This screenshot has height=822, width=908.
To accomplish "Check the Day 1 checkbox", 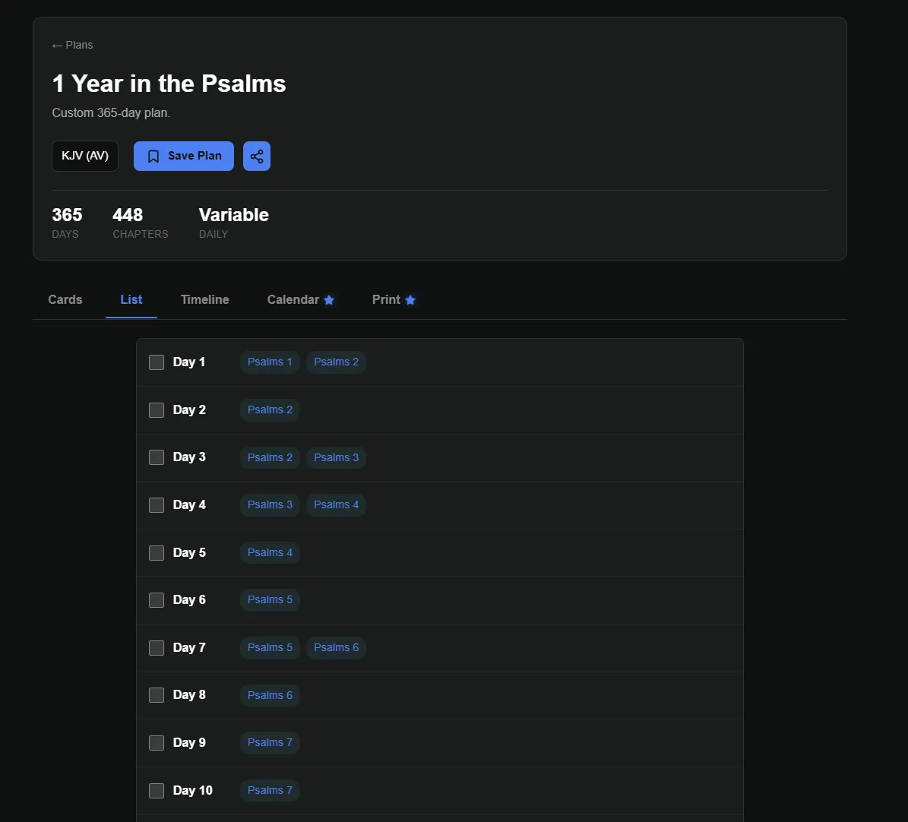I will click(157, 362).
